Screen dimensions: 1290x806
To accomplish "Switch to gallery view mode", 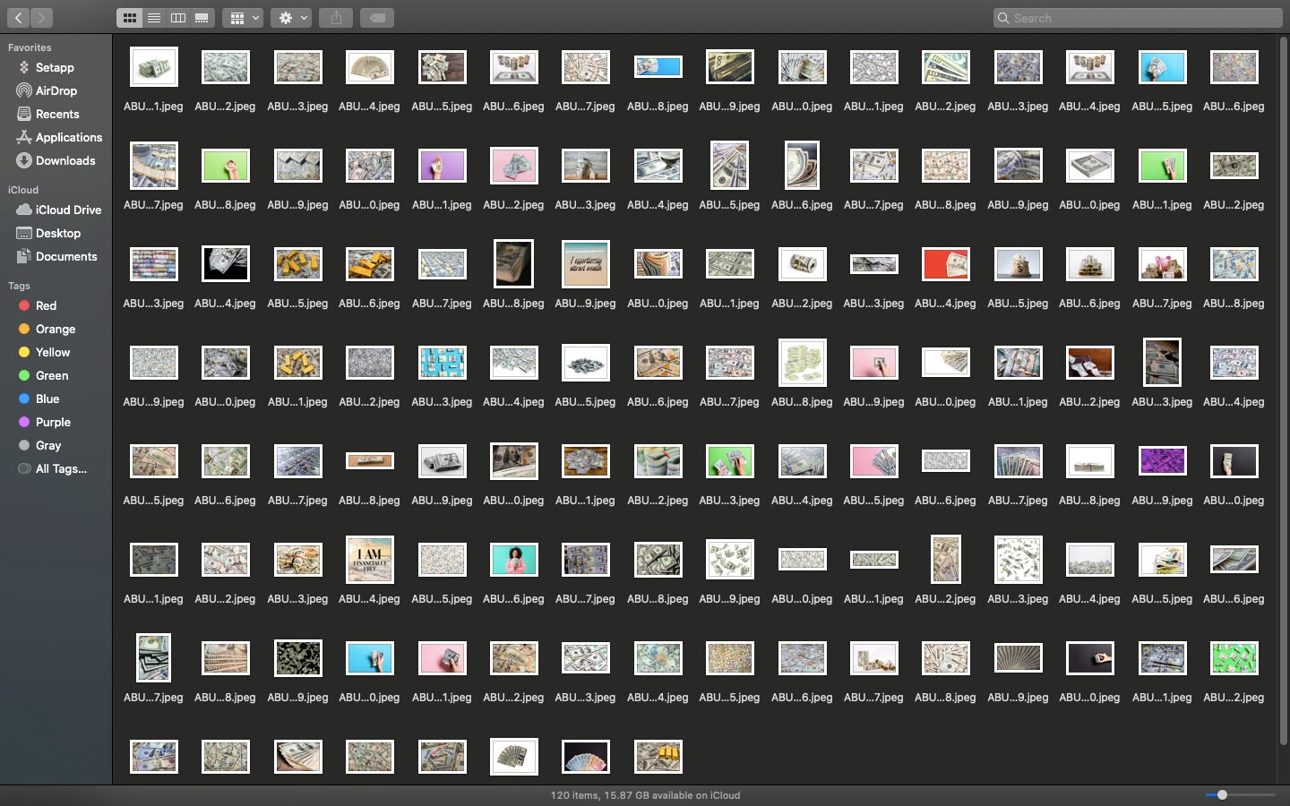I will coord(202,18).
